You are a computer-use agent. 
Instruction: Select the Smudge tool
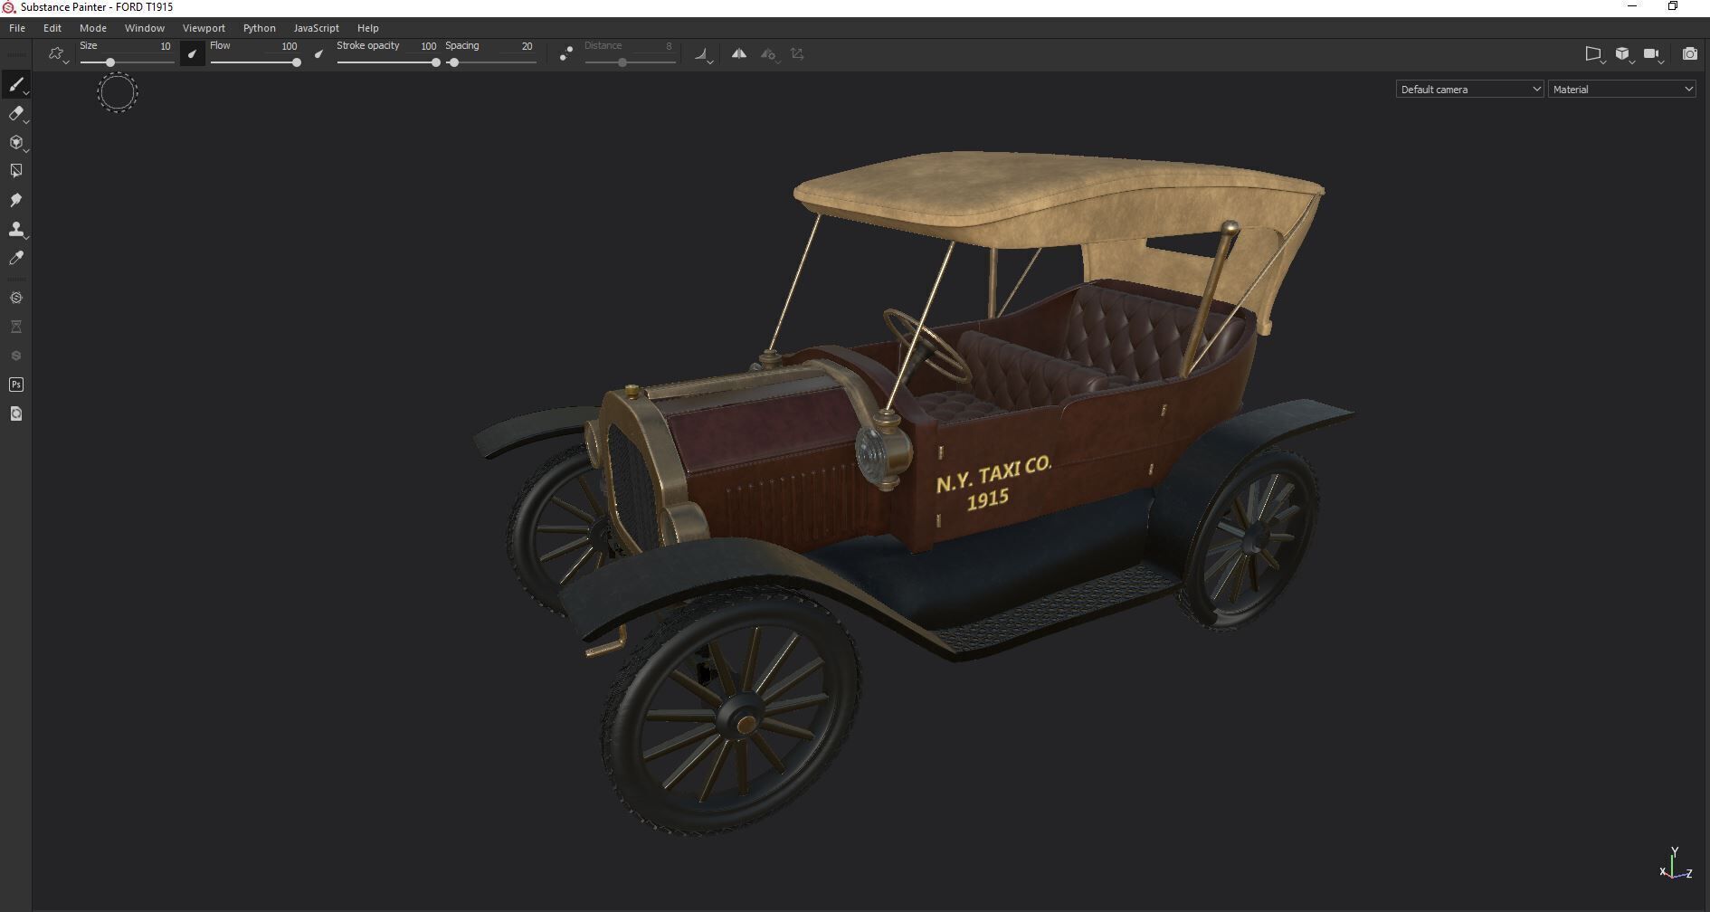point(15,200)
